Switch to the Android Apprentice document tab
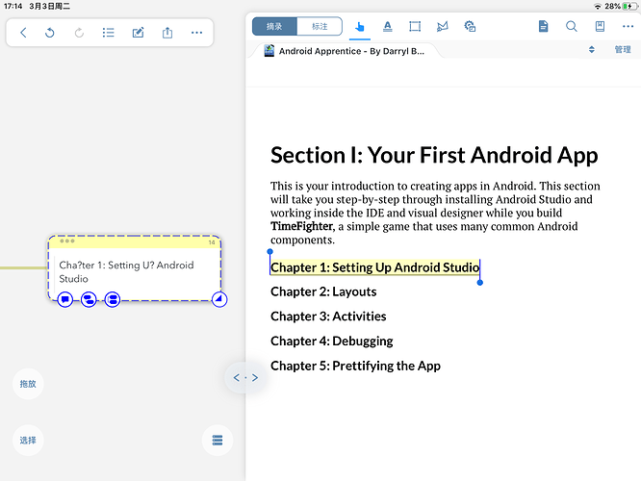Viewport: 641px width, 481px height. click(346, 51)
